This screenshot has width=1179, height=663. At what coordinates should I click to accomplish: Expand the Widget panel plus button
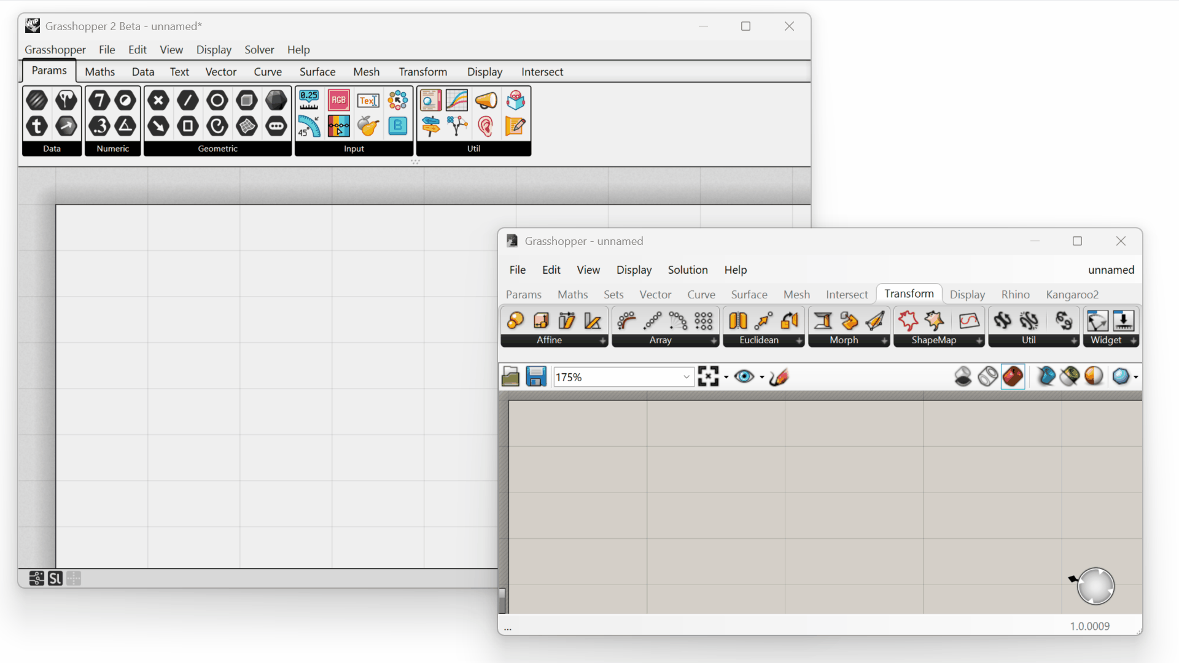coord(1134,341)
